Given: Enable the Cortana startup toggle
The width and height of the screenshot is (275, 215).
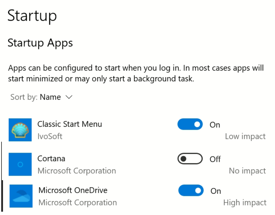Looking at the screenshot, I should pos(190,159).
